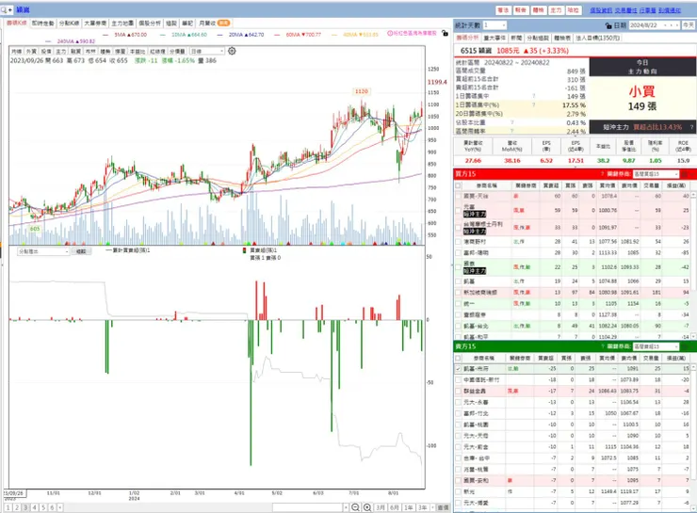Click the bottom input field
The width and height of the screenshot is (697, 513).
(307, 507)
